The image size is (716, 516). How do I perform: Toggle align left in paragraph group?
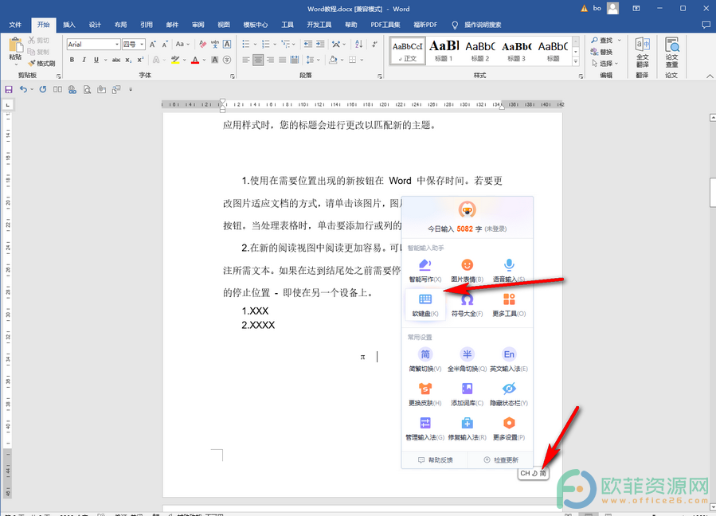click(246, 60)
